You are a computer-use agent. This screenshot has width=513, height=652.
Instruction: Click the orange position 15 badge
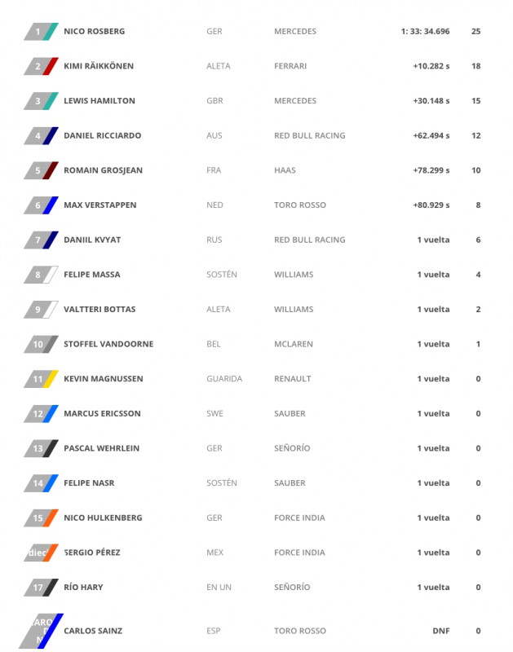pyautogui.click(x=41, y=518)
